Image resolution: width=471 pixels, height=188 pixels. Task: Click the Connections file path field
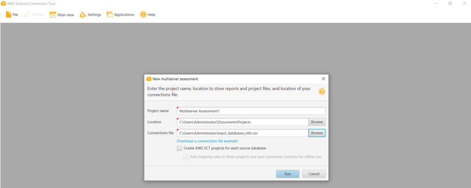click(x=243, y=133)
